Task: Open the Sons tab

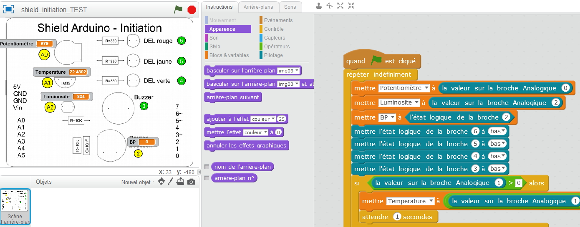Action: tap(290, 7)
